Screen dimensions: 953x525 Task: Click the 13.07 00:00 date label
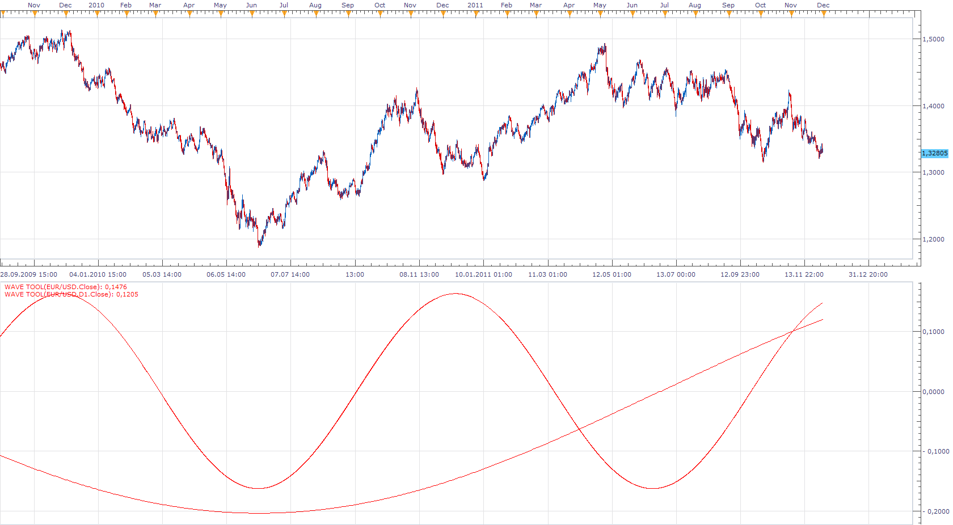point(676,274)
